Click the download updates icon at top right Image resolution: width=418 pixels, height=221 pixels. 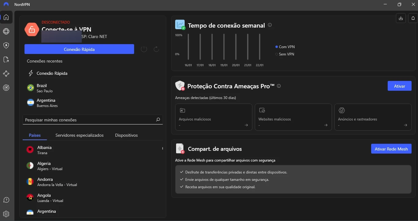pyautogui.click(x=401, y=18)
